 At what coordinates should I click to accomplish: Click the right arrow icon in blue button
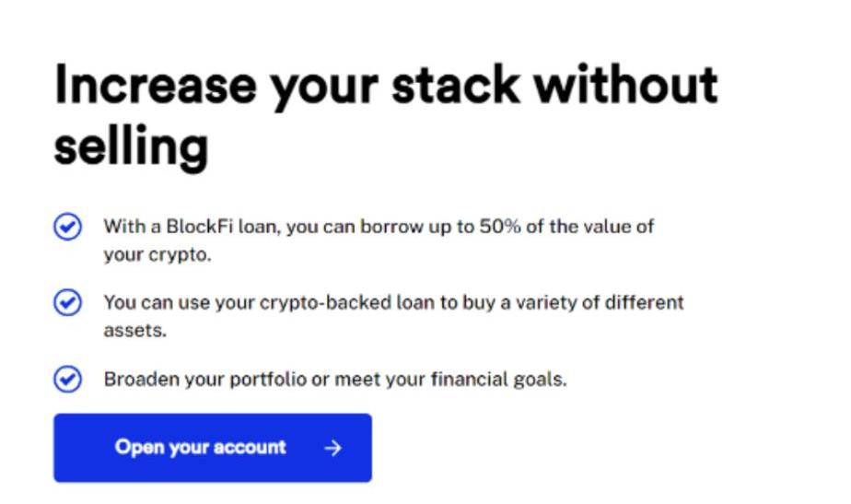[332, 448]
